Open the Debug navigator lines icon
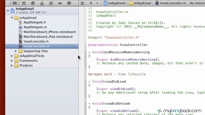 [51, 3]
